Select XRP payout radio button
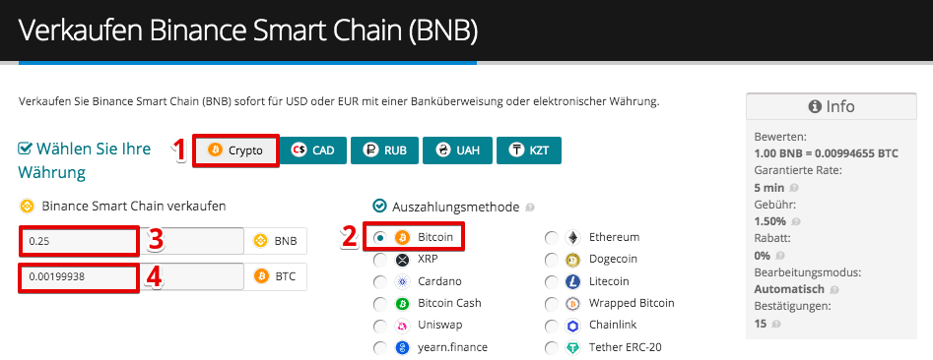 click(379, 261)
